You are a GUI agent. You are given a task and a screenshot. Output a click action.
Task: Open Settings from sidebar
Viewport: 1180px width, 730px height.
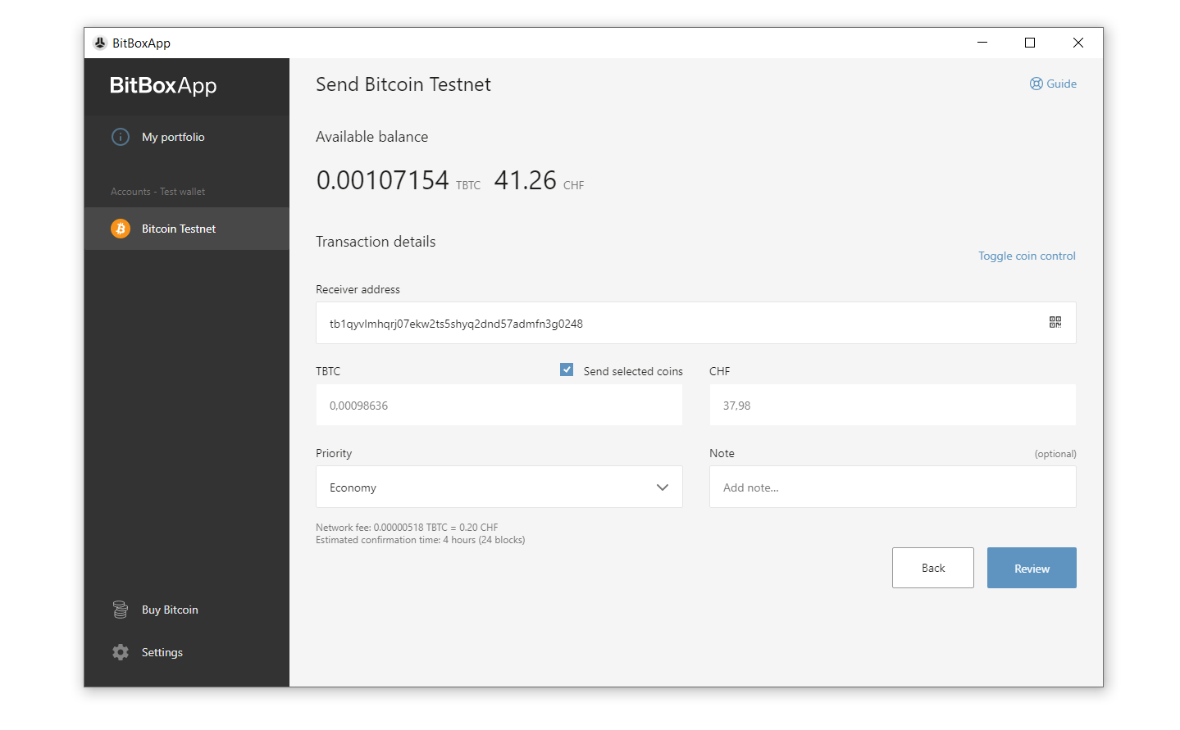coord(187,652)
